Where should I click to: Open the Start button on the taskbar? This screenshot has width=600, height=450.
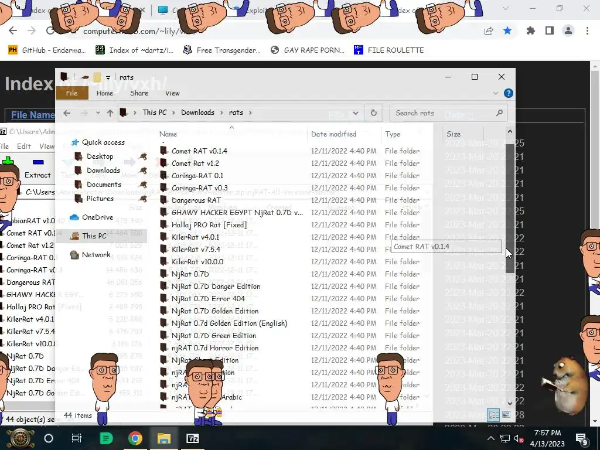tap(19, 438)
